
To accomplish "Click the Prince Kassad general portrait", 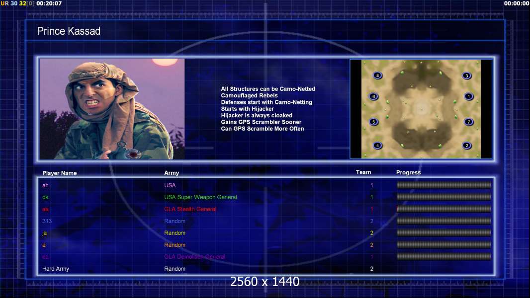I will pyautogui.click(x=112, y=109).
